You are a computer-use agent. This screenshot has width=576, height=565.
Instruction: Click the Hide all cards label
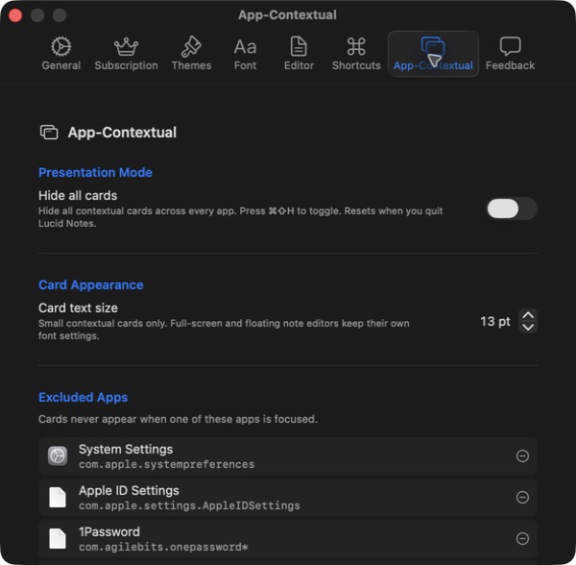click(x=78, y=196)
